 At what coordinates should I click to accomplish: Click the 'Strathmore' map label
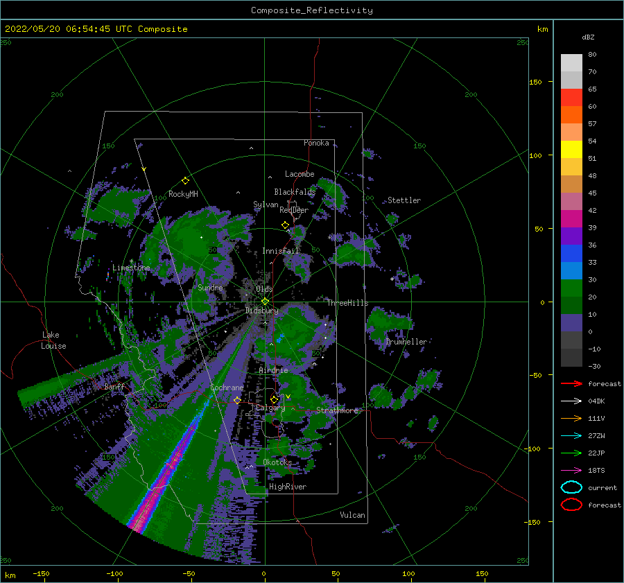click(337, 410)
